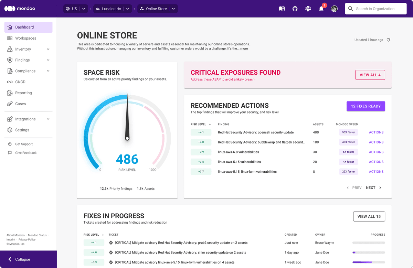Open the Mondoo documentation book icon

[282, 9]
